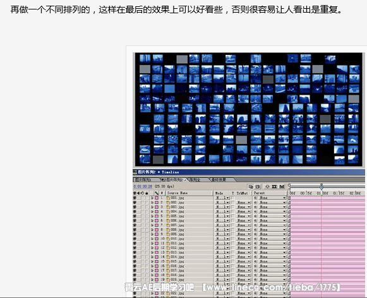Click the first timeline switch icon left of the M button
The height and width of the screenshot is (298, 367).
tap(251, 186)
